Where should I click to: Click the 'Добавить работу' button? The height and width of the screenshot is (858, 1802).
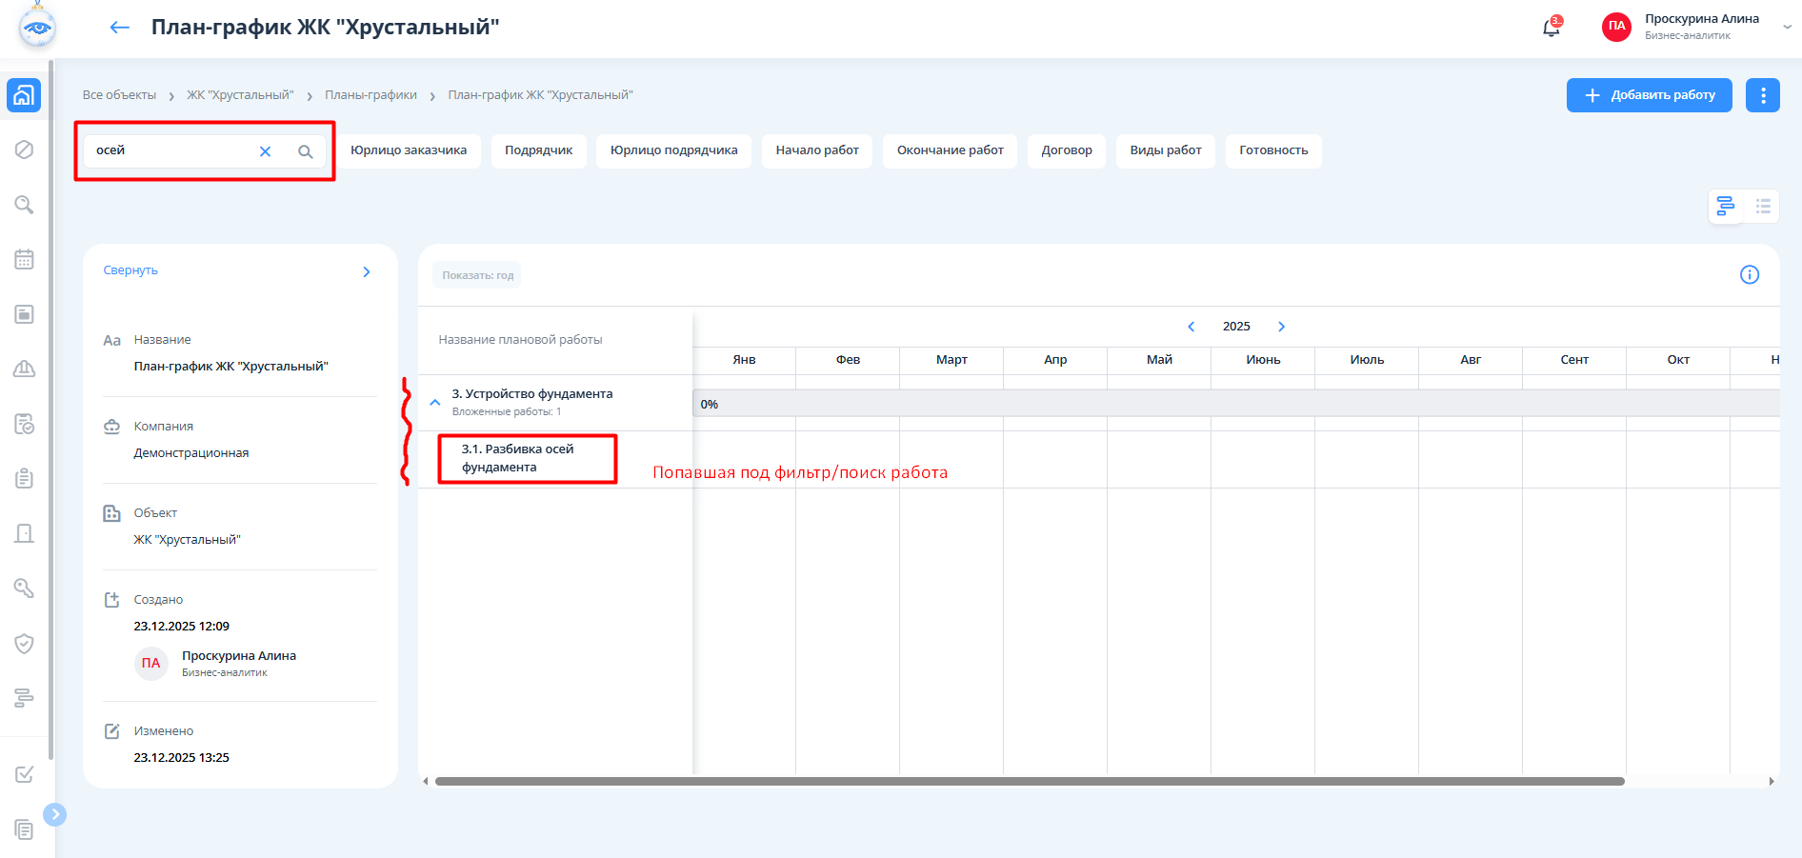click(x=1649, y=95)
